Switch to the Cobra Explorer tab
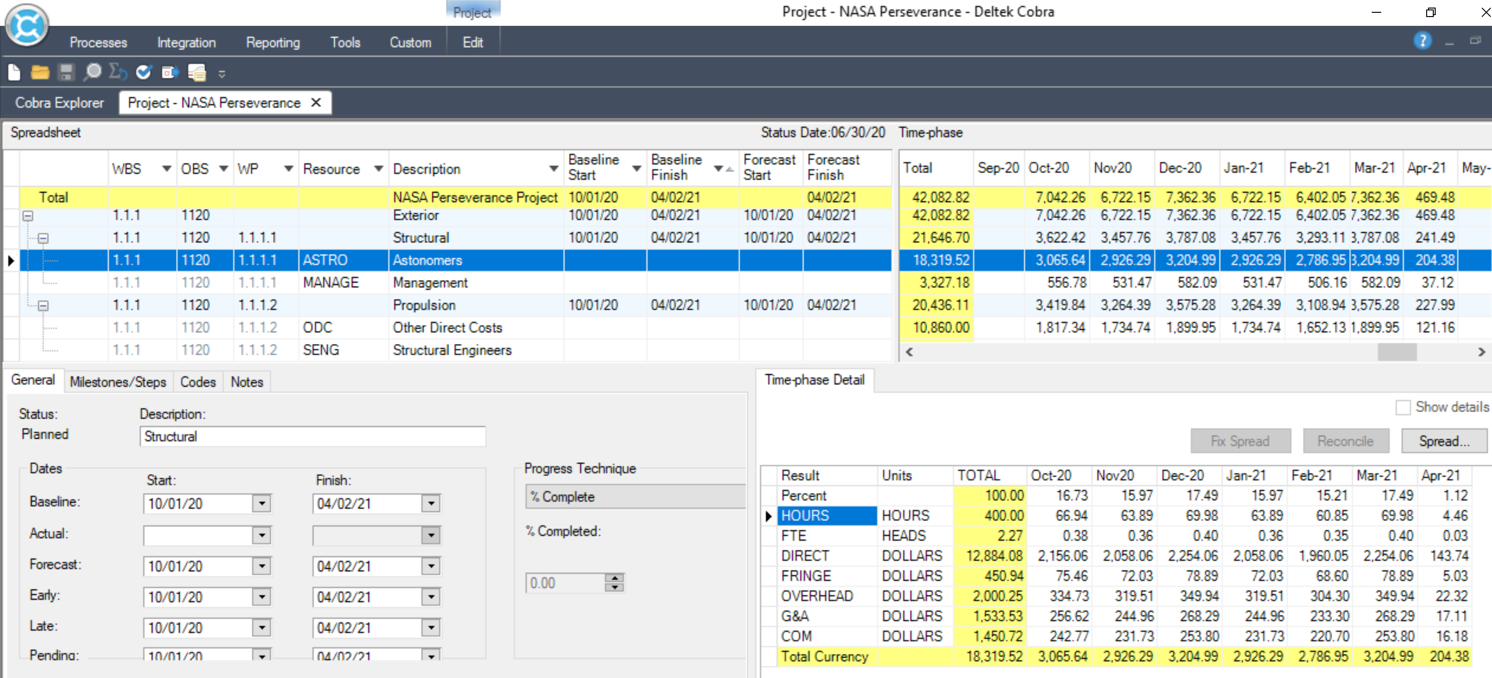1492x678 pixels. click(x=59, y=102)
